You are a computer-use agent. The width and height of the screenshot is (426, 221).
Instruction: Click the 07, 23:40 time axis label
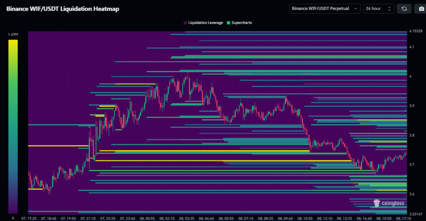(127, 218)
